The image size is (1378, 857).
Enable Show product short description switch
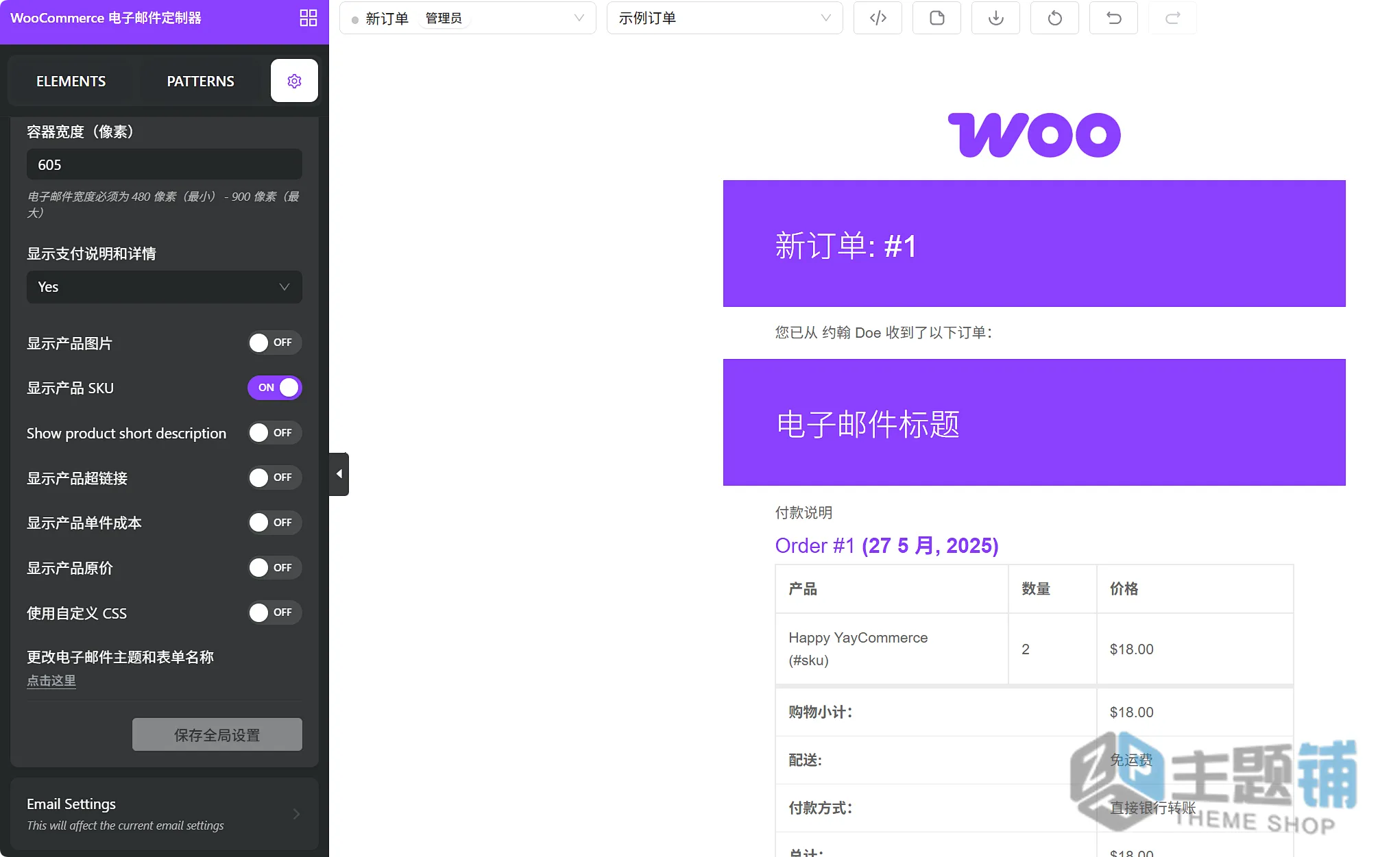coord(274,433)
